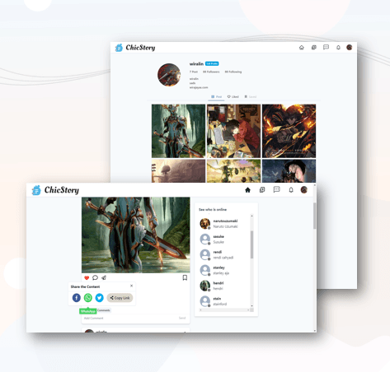The height and width of the screenshot is (372, 390).
Task: Click the Edit Profile button next to wiralin
Action: [212, 63]
